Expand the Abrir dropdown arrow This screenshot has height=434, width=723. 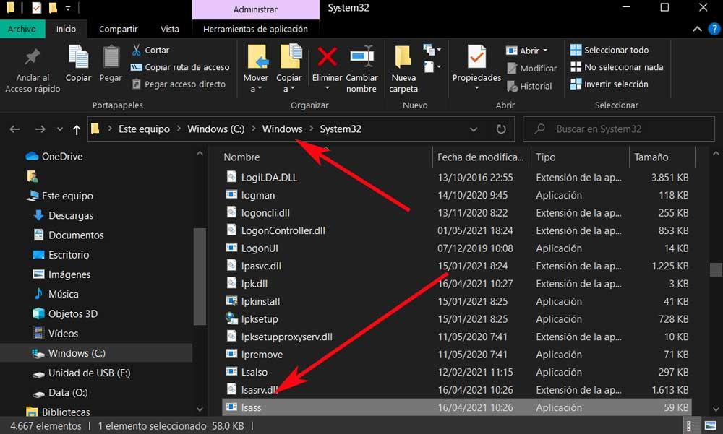(x=545, y=51)
